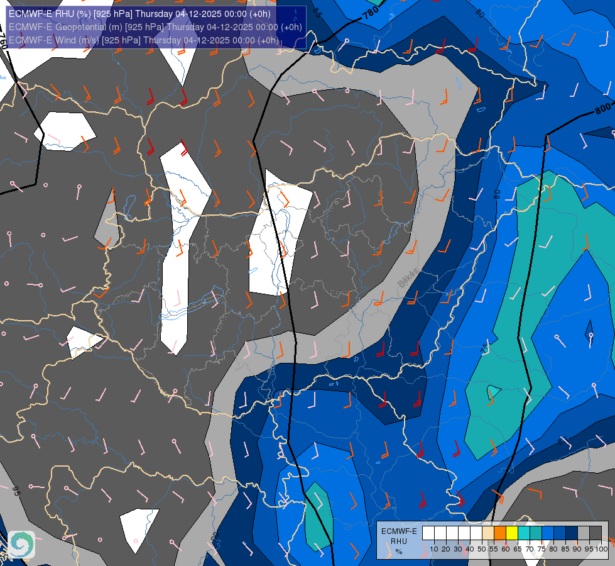Select the ECMWF-E RHU (%) layer title
Viewport: 615px width, 566px height.
click(x=139, y=14)
